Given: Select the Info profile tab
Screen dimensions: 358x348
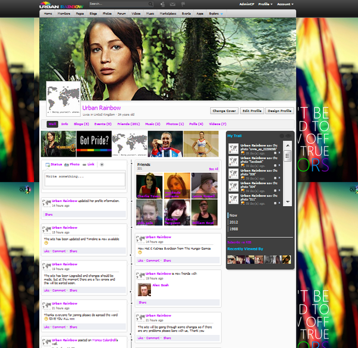Looking at the screenshot, I should coord(64,124).
